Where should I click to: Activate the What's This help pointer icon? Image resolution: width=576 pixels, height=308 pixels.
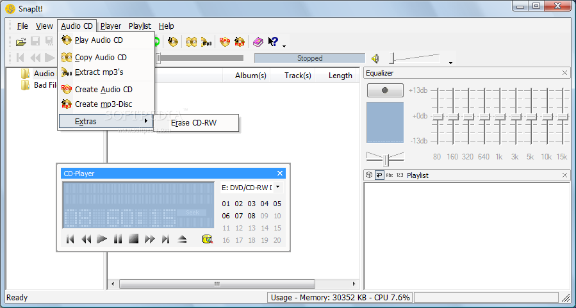click(273, 42)
